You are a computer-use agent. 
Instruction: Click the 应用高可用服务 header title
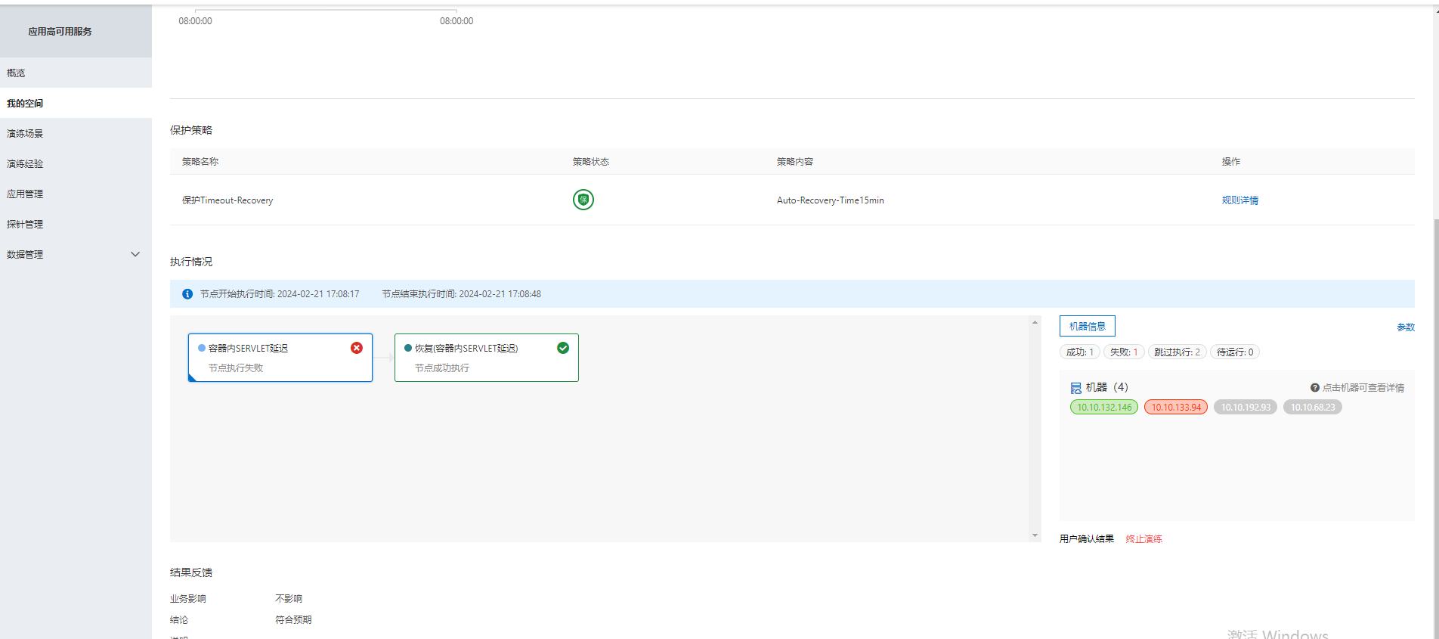click(x=60, y=32)
